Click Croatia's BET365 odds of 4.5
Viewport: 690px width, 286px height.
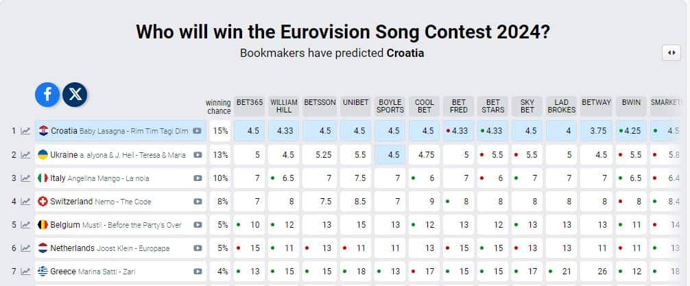[250, 131]
